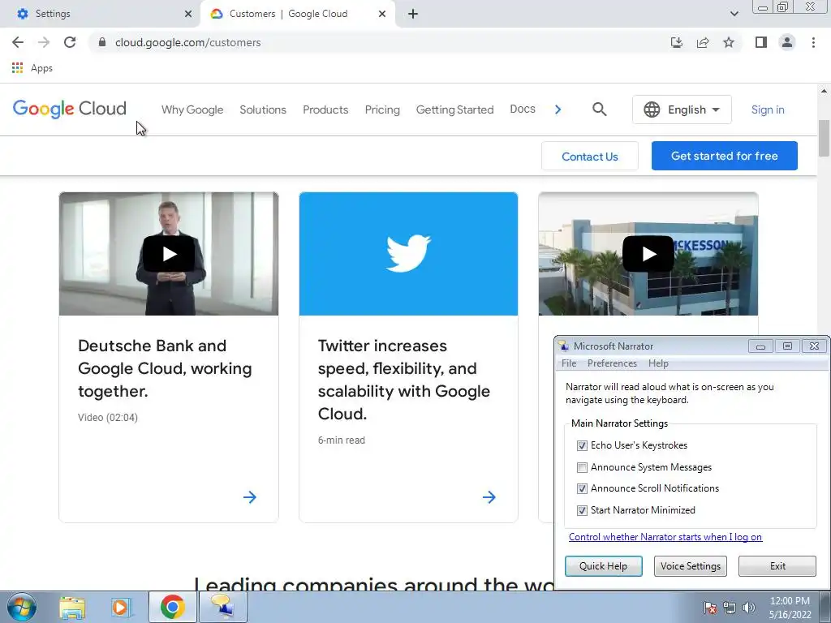
Task: Uncheck Echo User's Keystrokes
Action: point(582,445)
